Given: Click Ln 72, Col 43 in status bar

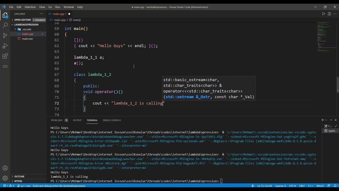Looking at the screenshot, I should (x=265, y=186).
